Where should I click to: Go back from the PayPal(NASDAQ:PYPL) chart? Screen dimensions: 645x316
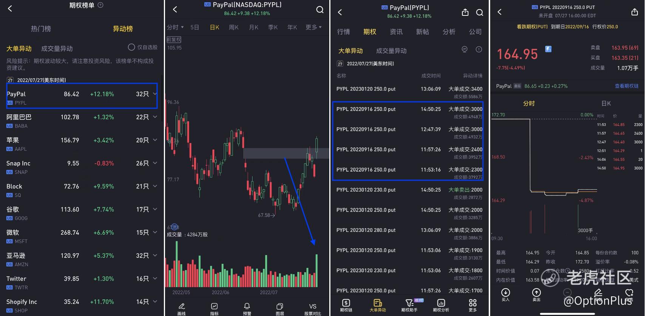click(175, 9)
